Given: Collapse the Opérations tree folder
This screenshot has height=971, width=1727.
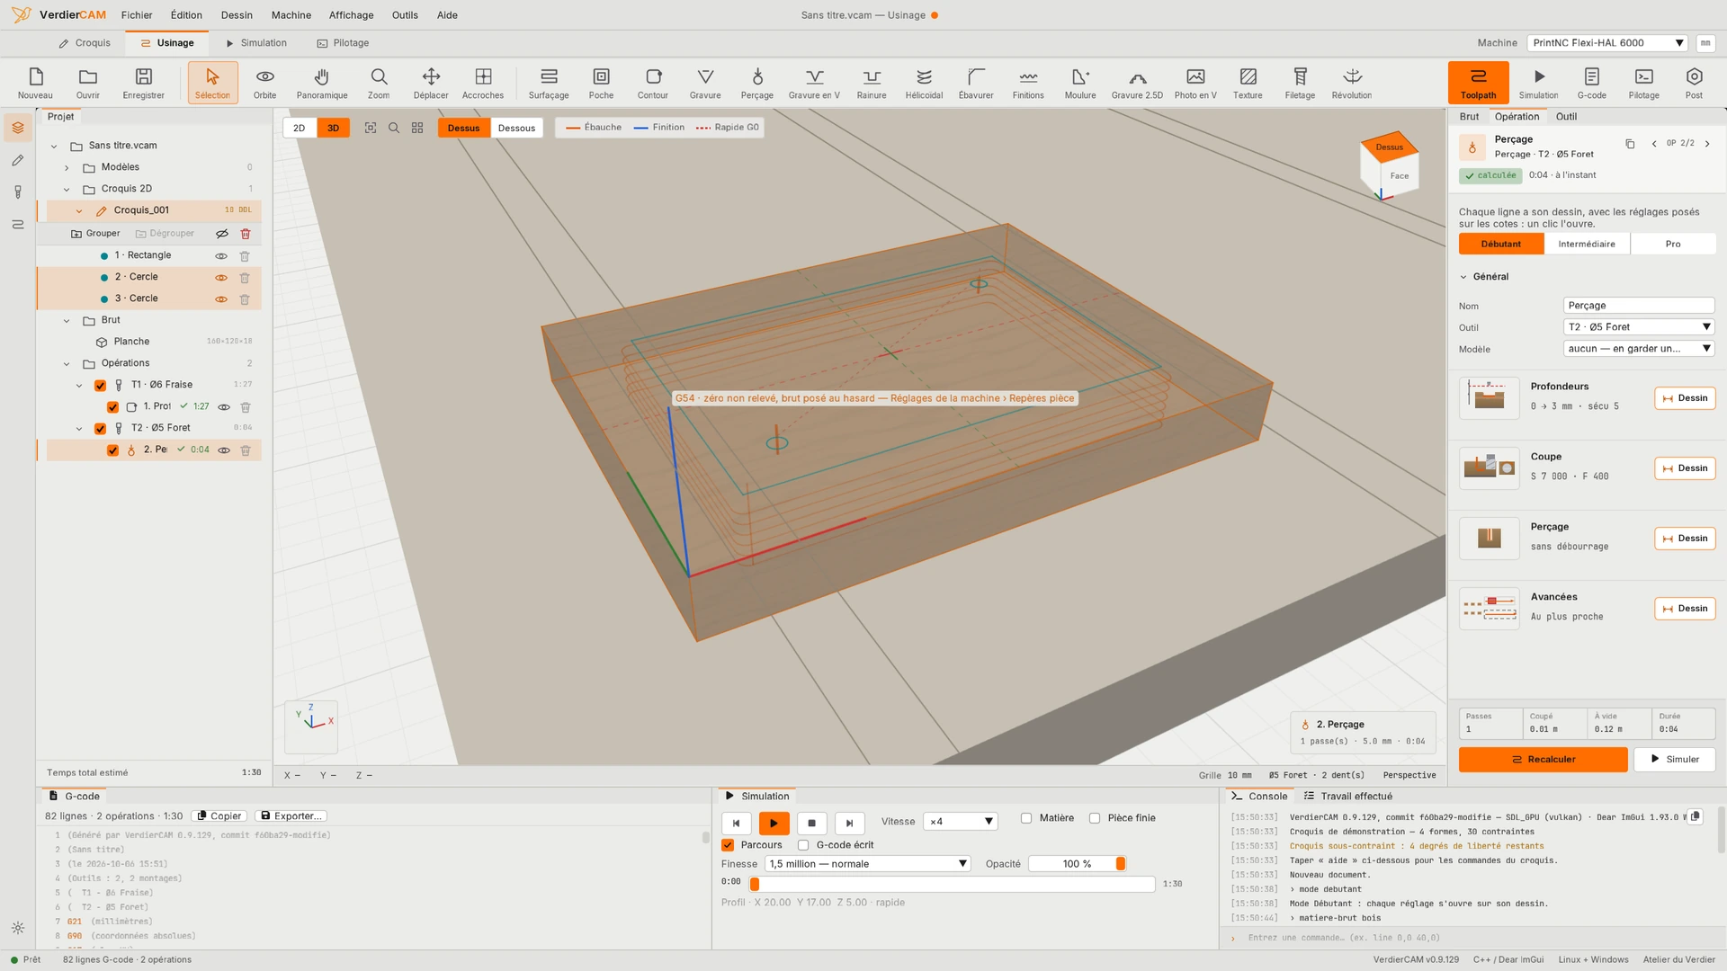Looking at the screenshot, I should [x=67, y=363].
